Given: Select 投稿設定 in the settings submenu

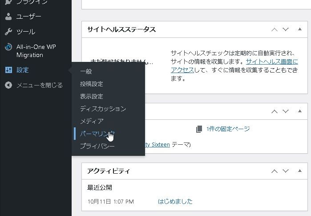Looking at the screenshot, I should tap(92, 84).
